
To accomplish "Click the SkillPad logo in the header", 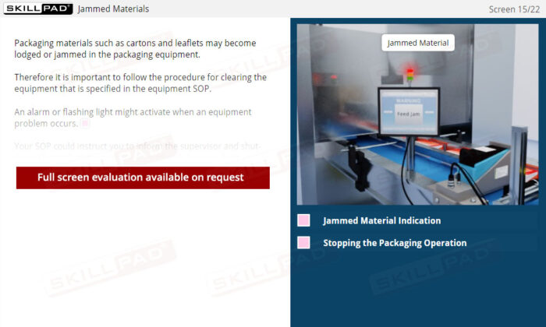I will click(x=38, y=9).
